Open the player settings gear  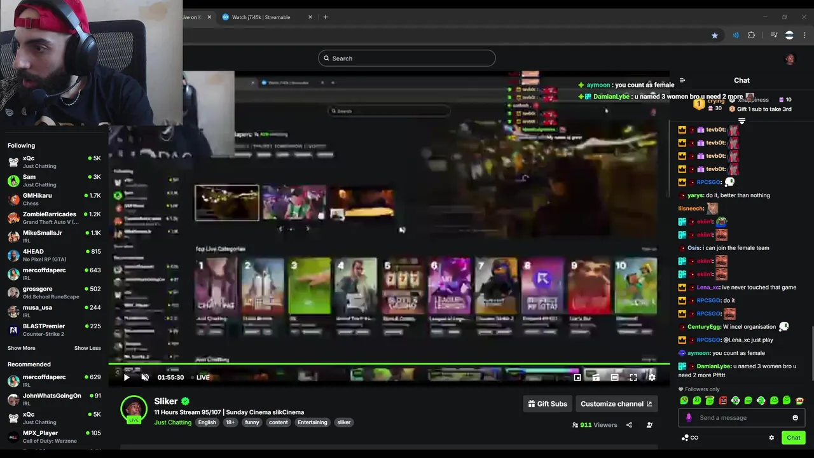652,377
